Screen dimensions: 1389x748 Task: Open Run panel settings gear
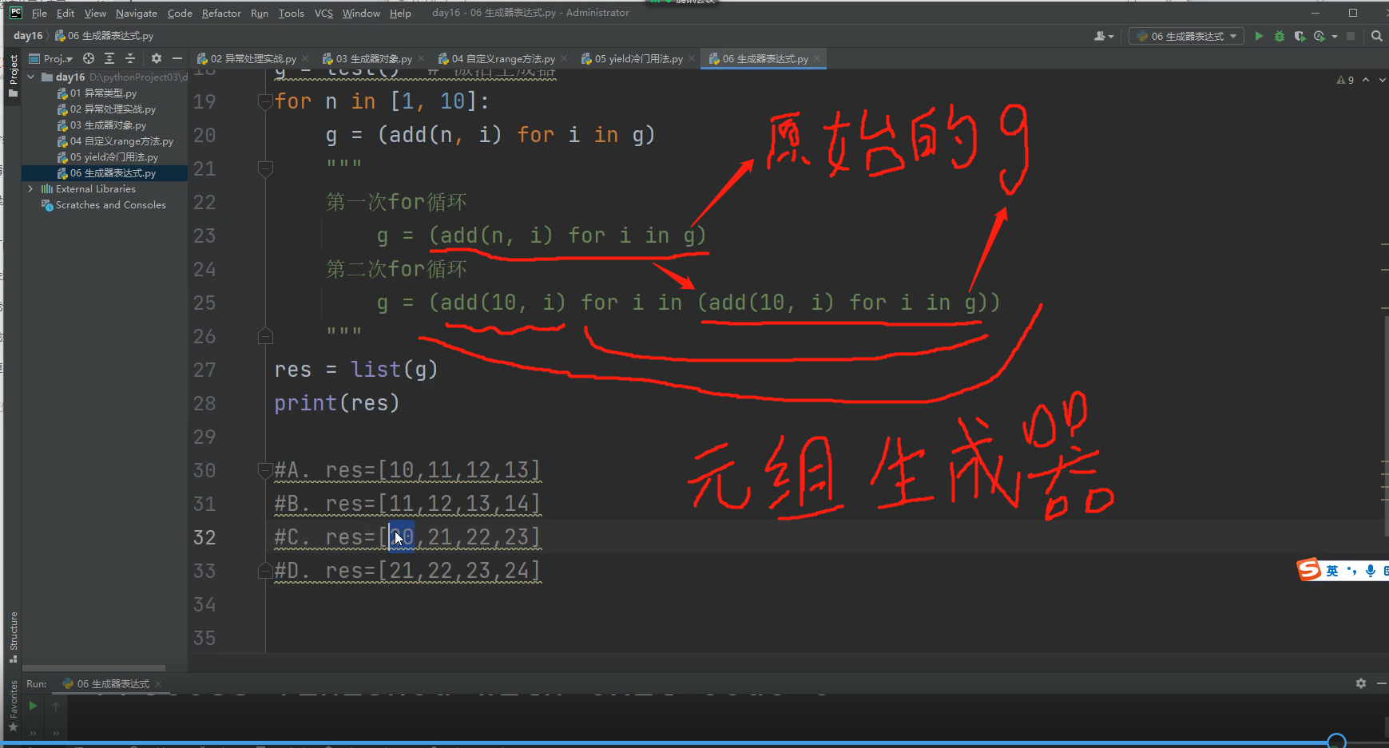pos(1361,683)
